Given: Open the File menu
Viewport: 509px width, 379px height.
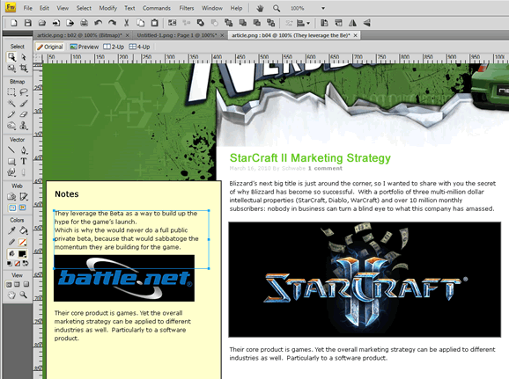Looking at the screenshot, I should pyautogui.click(x=28, y=8).
